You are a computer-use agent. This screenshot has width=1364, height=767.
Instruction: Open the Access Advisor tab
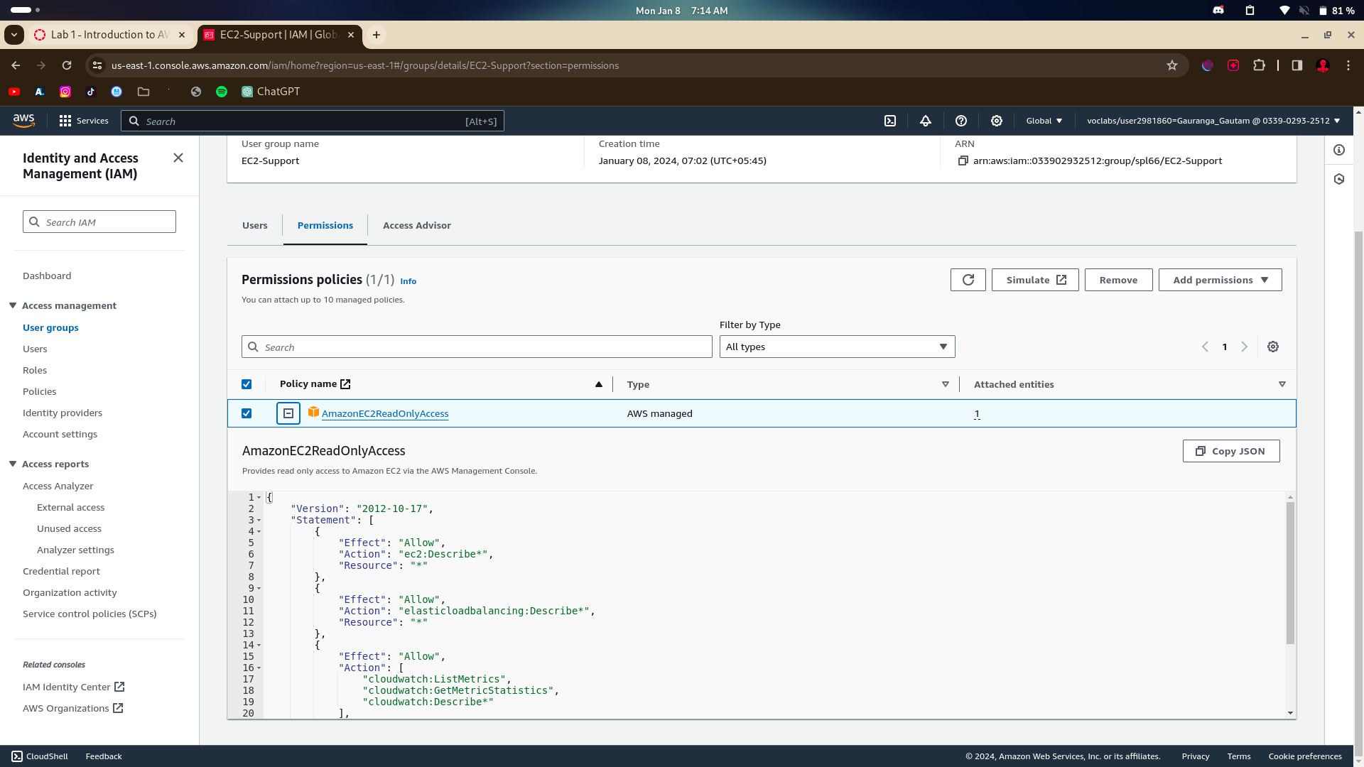[x=416, y=225]
